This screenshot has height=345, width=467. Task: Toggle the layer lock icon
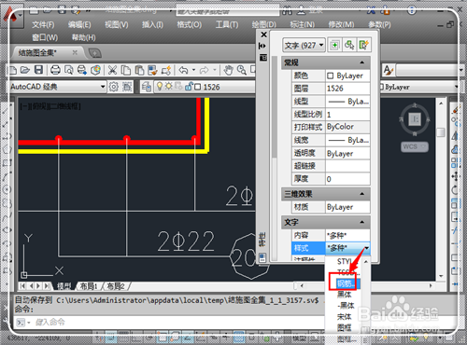pyautogui.click(x=189, y=87)
